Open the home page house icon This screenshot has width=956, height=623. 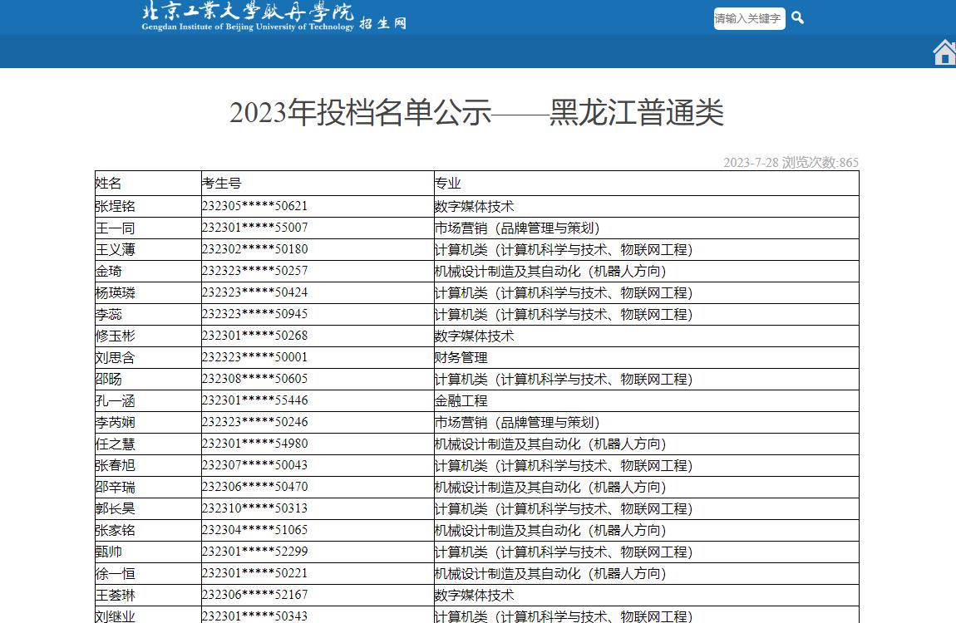tap(944, 52)
